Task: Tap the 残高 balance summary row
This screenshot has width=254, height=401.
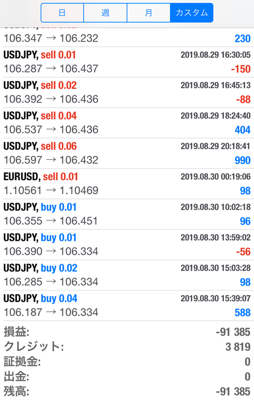Action: click(127, 392)
